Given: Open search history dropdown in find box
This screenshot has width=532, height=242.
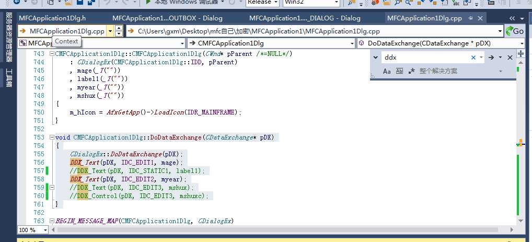Looking at the screenshot, I should click(x=481, y=57).
